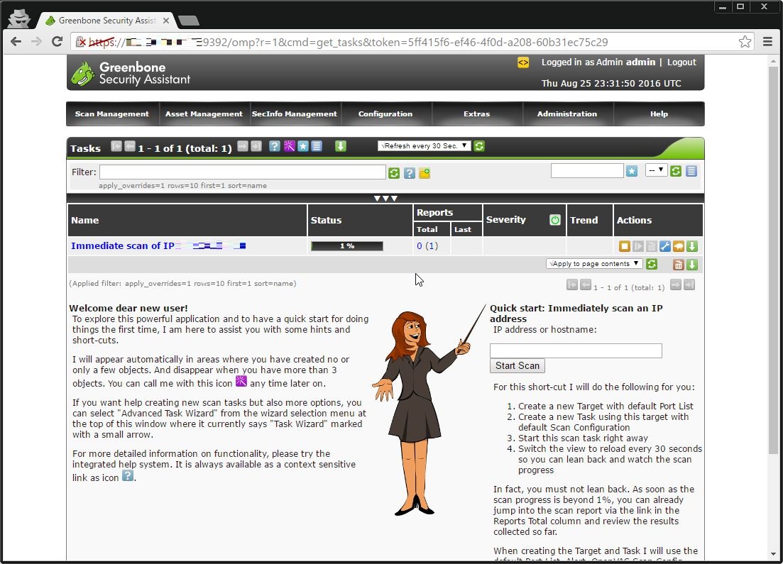The width and height of the screenshot is (783, 564).
Task: Open the '--' named filter dropdown
Action: tap(656, 170)
